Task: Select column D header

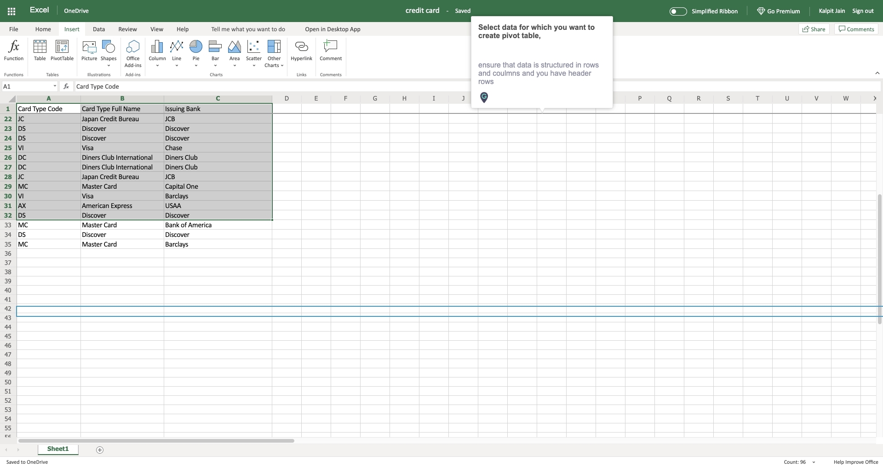Action: tap(287, 98)
